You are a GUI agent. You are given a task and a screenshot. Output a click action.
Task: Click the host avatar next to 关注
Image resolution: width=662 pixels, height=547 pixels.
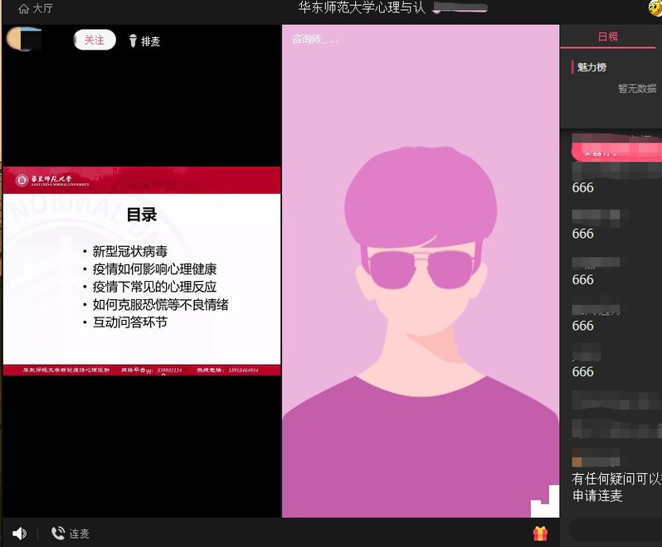coord(23,39)
